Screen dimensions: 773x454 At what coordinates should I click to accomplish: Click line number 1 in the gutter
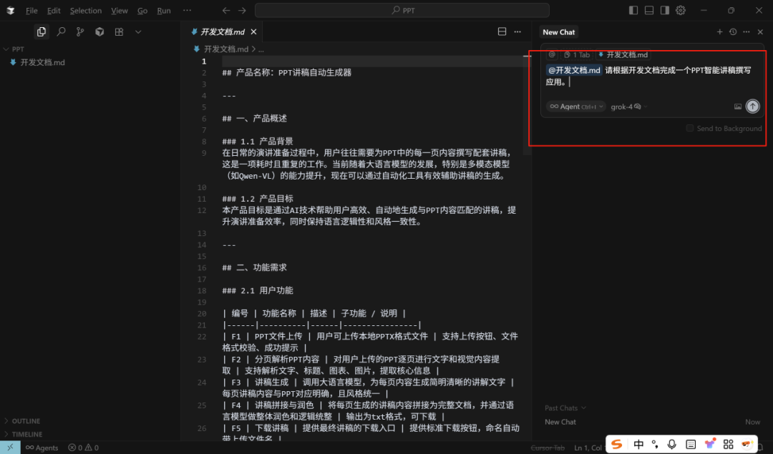203,61
